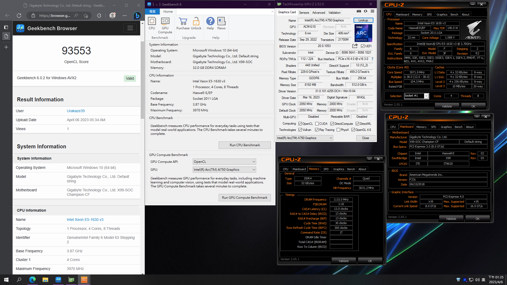Open browser profile avatar icon

point(112,16)
